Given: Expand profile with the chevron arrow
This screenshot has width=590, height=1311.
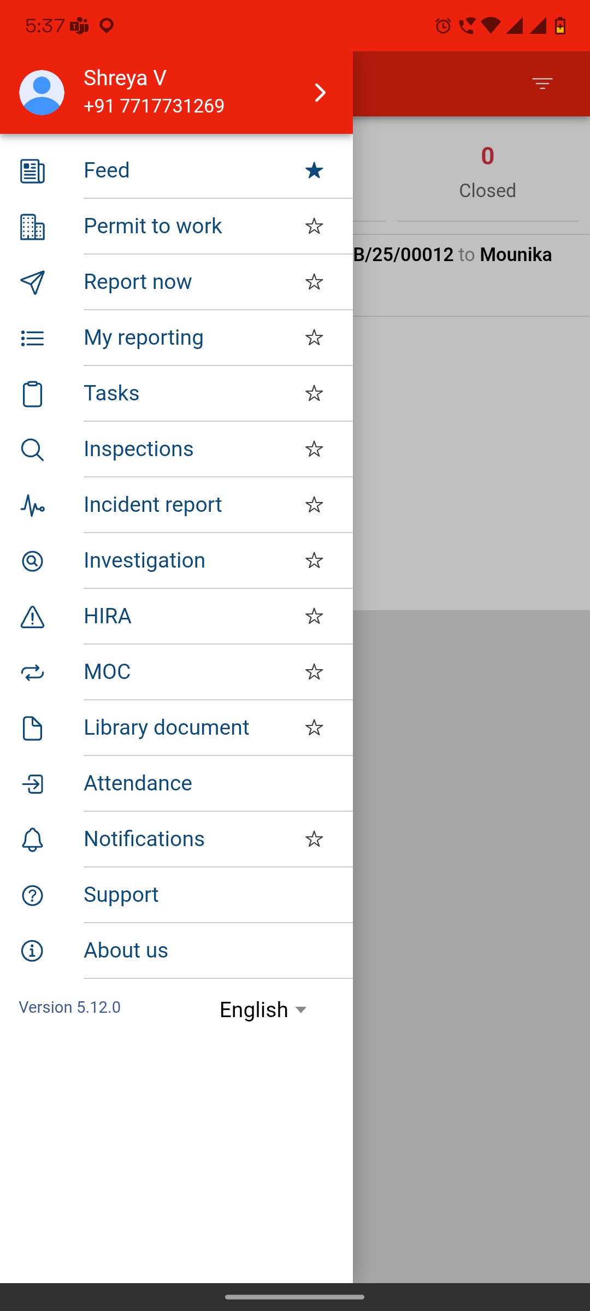Looking at the screenshot, I should [320, 93].
